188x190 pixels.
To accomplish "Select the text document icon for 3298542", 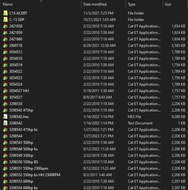I will click(5, 123).
